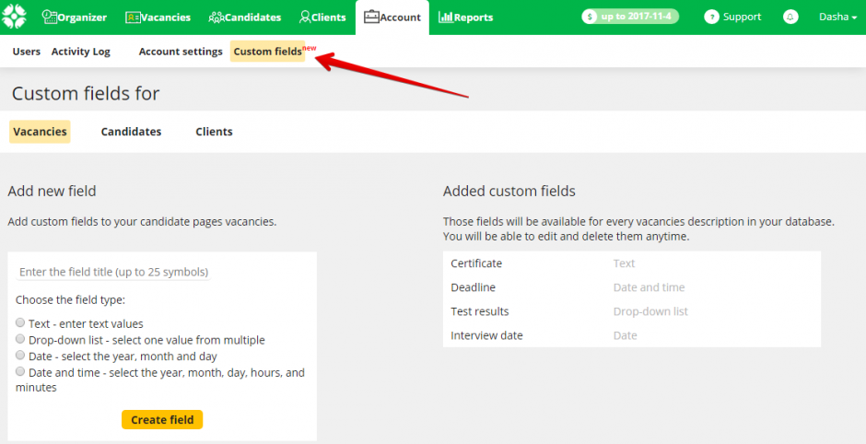Open the Account settings submenu item
Viewport: 866px width, 444px height.
(181, 52)
